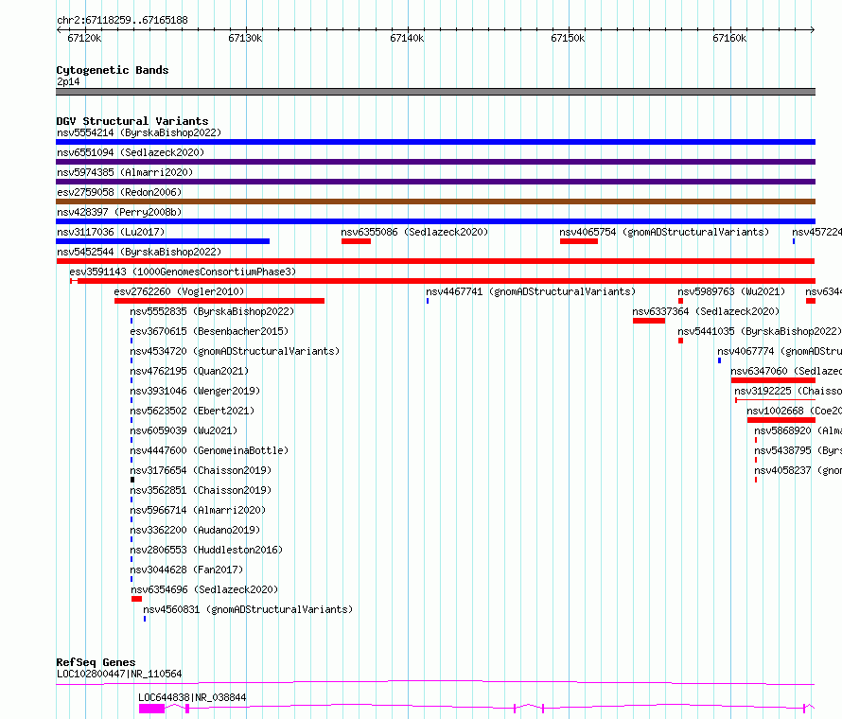Open nsv2806553 (Huddleston2016) label

[x=206, y=550]
